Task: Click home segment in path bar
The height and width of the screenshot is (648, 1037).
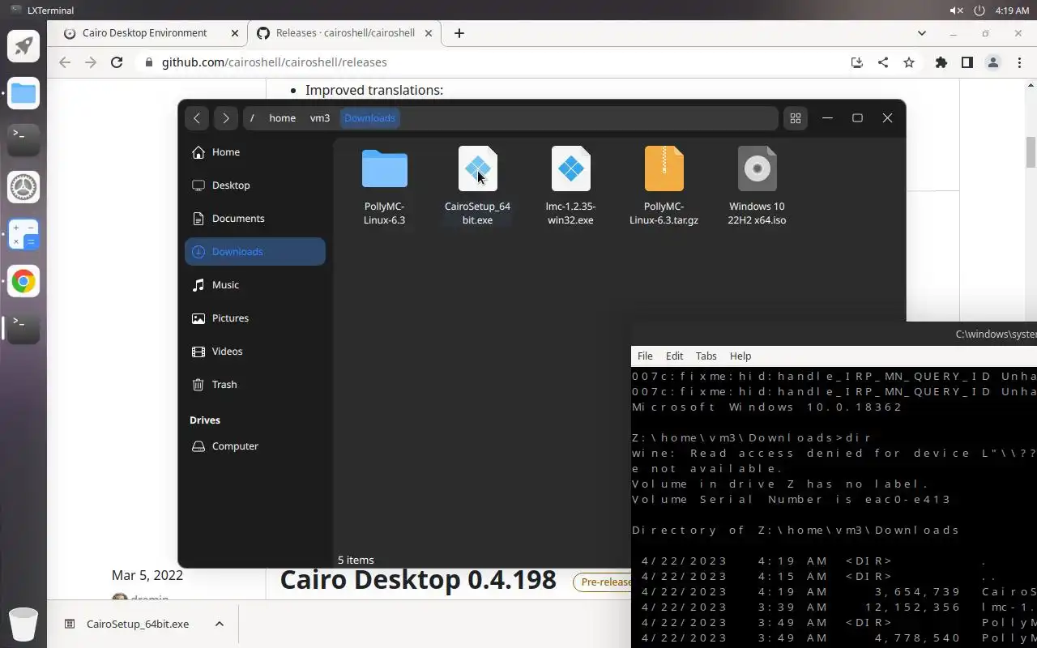Action: click(x=282, y=118)
